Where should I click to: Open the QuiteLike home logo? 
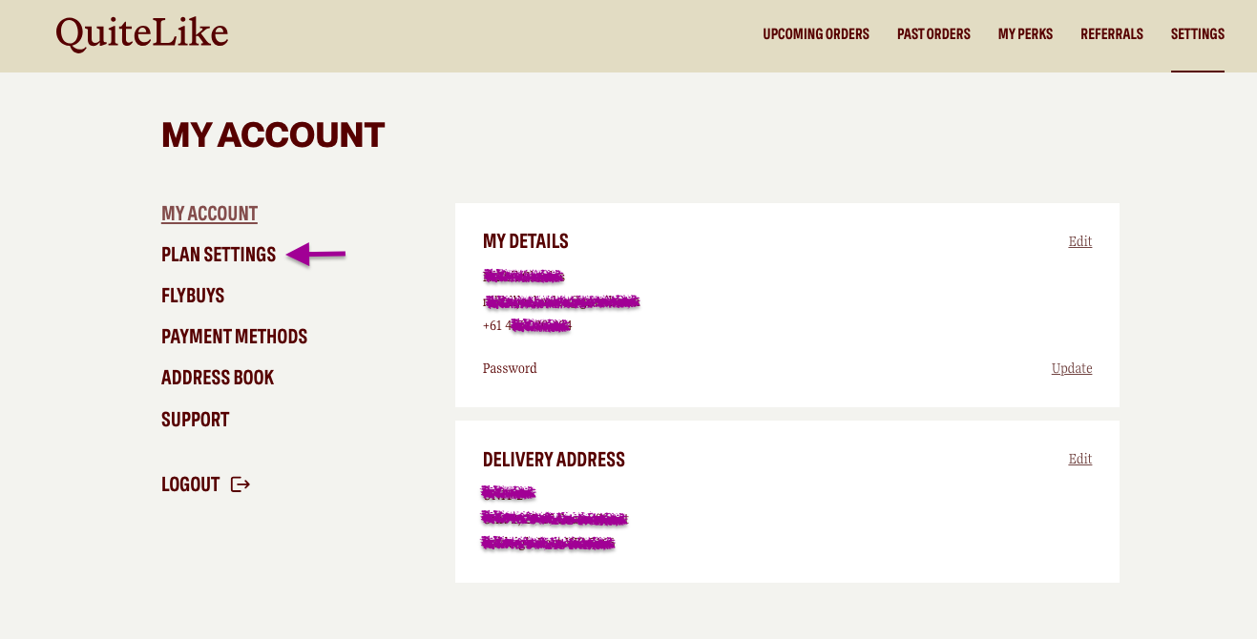click(142, 34)
